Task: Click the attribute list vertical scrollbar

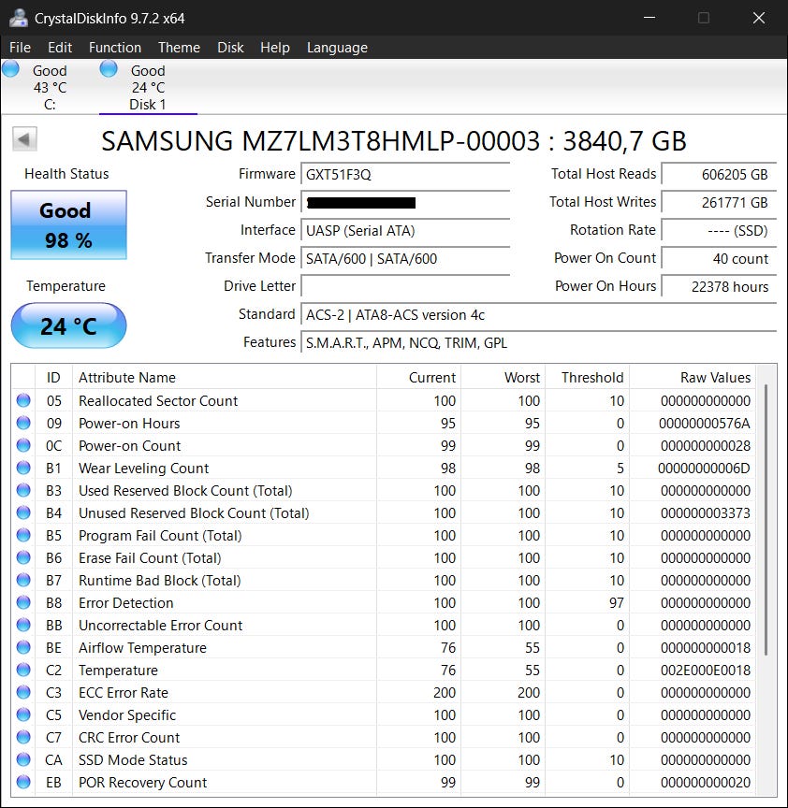Action: coord(766,520)
